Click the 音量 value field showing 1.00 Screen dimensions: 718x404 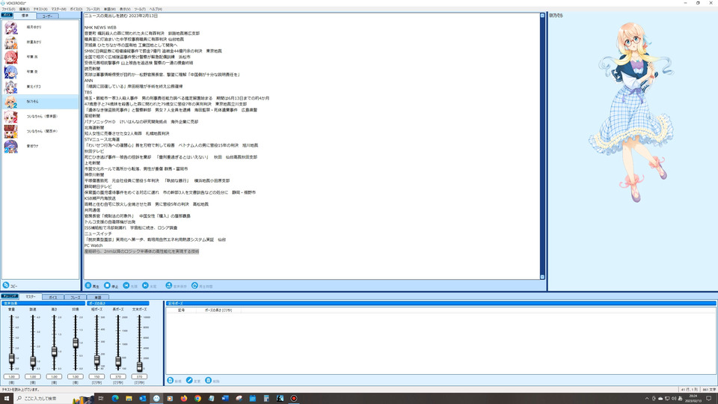[11, 376]
